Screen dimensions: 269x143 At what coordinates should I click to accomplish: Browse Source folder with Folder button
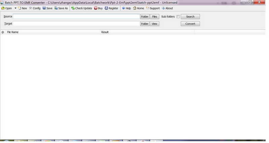pyautogui.click(x=145, y=16)
